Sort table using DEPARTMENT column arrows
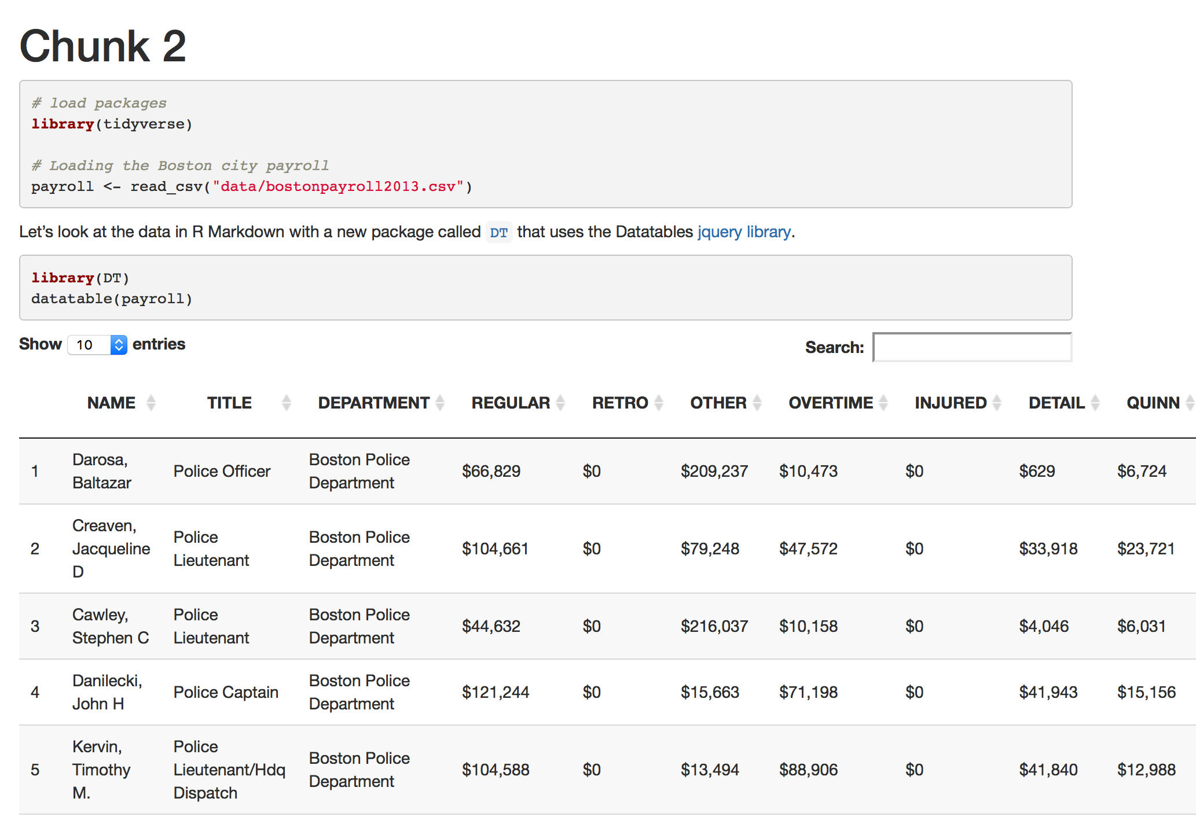Image resolution: width=1196 pixels, height=824 pixels. (440, 403)
